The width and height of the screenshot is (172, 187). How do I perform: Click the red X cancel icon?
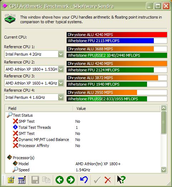(108, 180)
